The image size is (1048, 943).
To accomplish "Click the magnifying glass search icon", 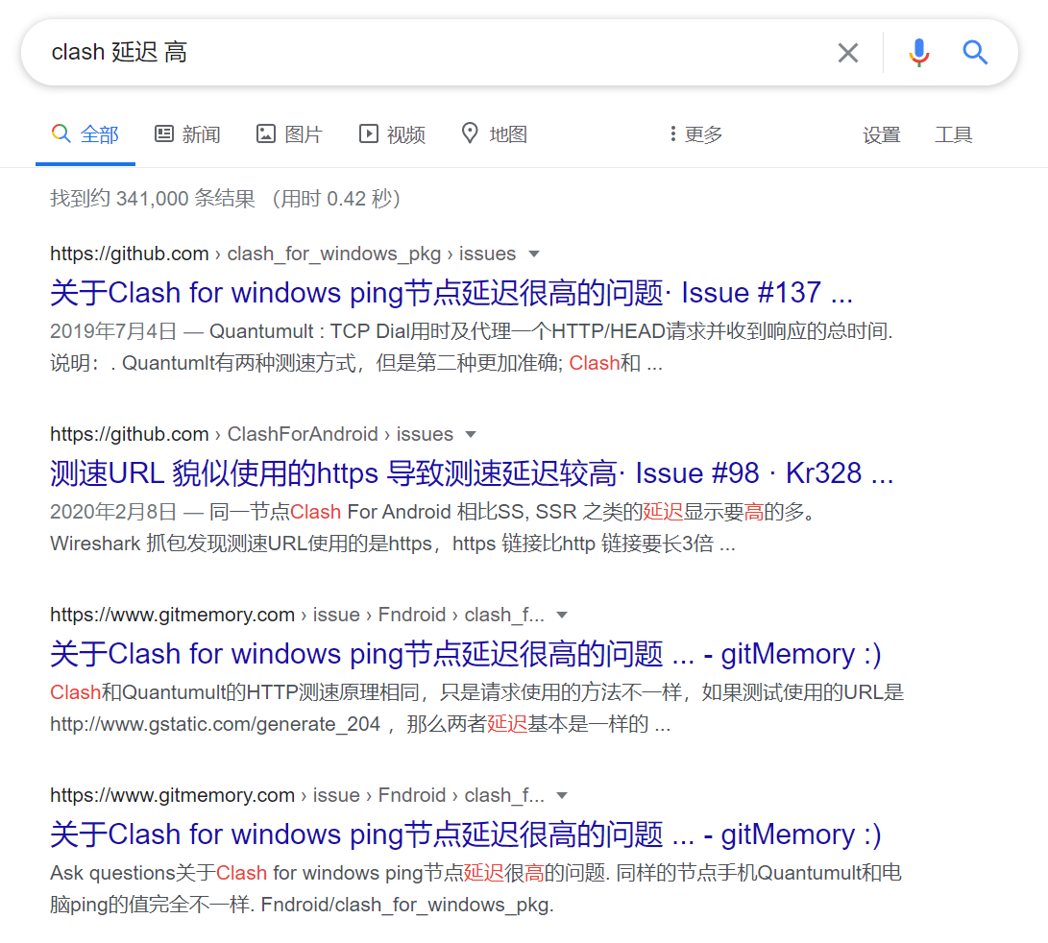I will pyautogui.click(x=975, y=53).
